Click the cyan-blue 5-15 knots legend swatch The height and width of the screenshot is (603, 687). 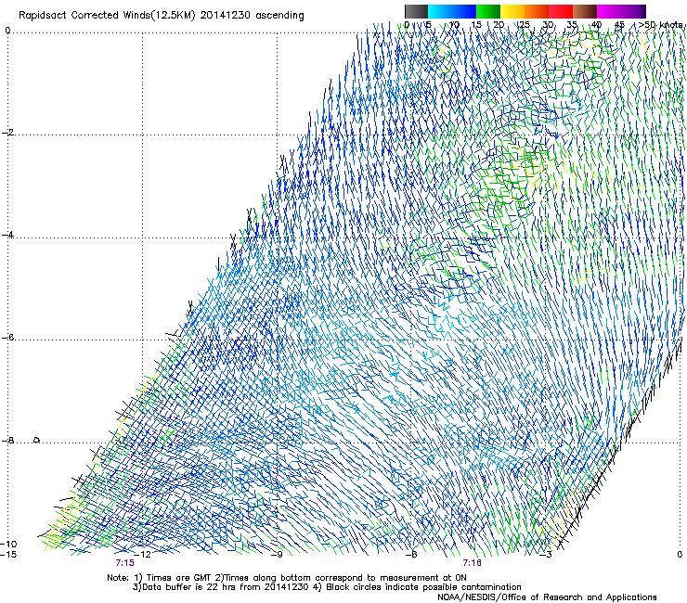click(x=452, y=11)
